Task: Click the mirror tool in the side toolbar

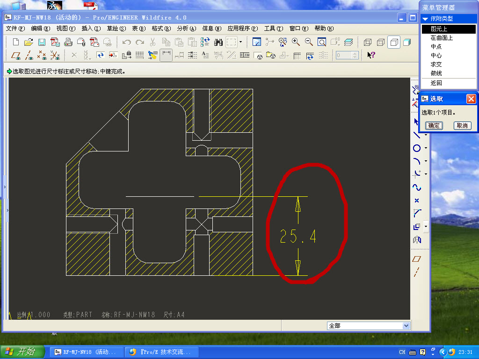Action: (417, 240)
